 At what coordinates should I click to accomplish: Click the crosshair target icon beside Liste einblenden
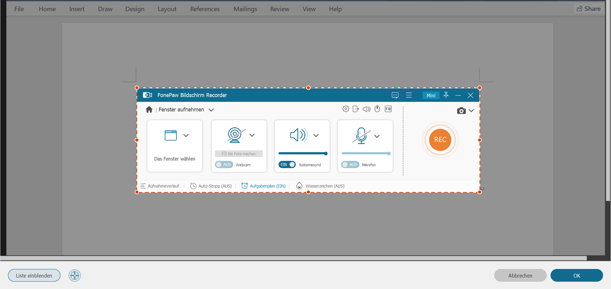tap(74, 275)
